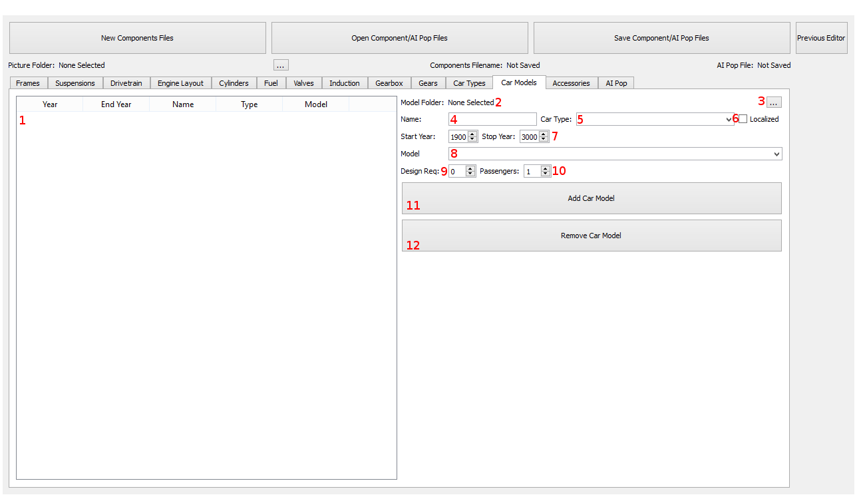Click the Add Car Model button

point(592,198)
